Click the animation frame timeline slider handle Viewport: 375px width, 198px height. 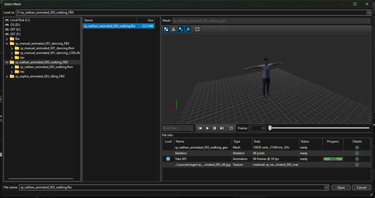coord(270,128)
